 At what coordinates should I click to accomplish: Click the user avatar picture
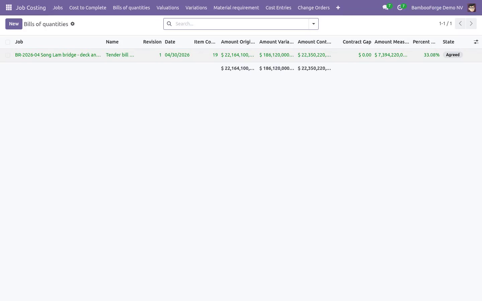click(x=472, y=7)
